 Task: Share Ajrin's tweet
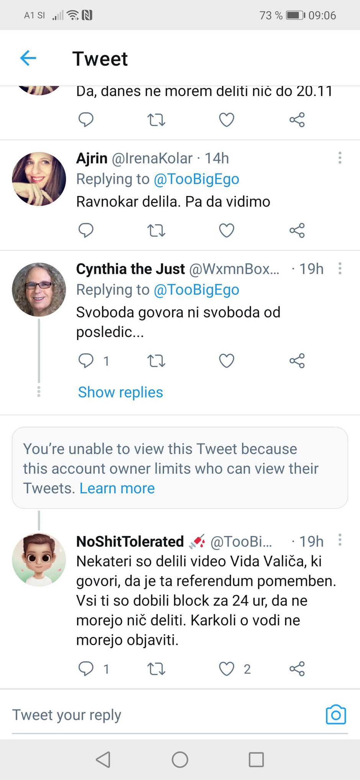297,231
